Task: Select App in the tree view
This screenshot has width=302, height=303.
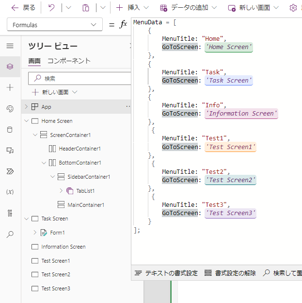Action: [46, 107]
